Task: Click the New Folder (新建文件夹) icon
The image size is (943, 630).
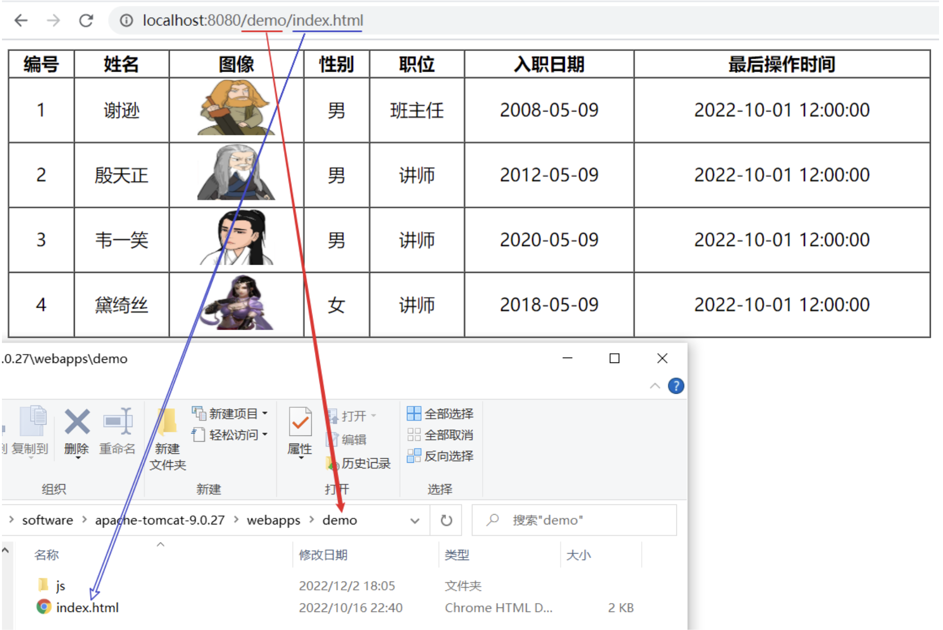Action: tap(167, 422)
